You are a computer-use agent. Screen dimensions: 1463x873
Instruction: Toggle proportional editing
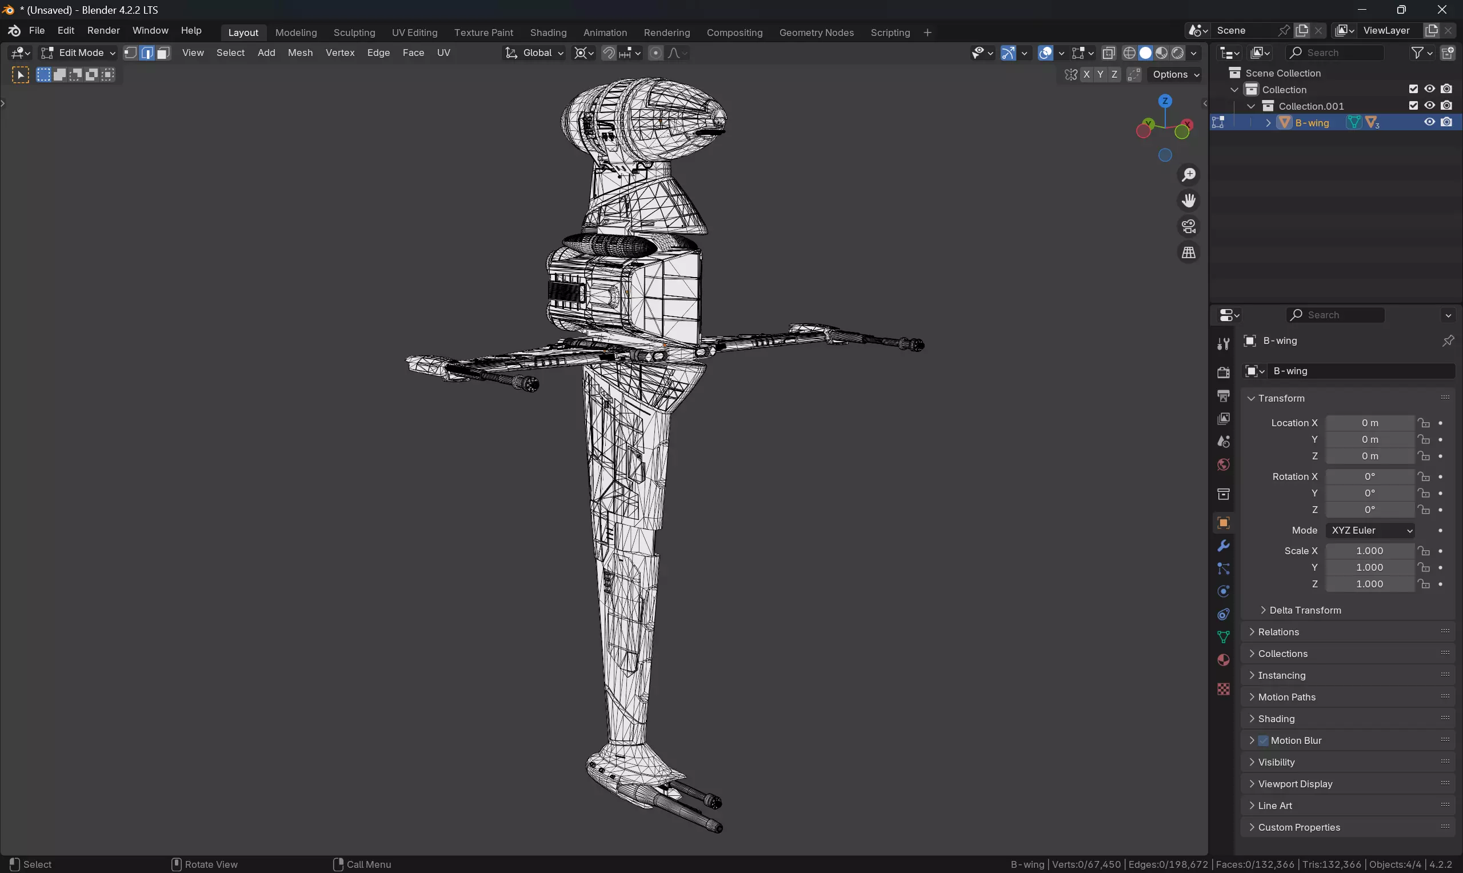pyautogui.click(x=655, y=53)
